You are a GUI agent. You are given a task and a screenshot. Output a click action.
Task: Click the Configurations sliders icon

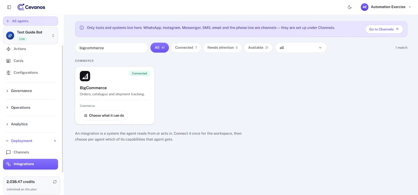click(8, 73)
